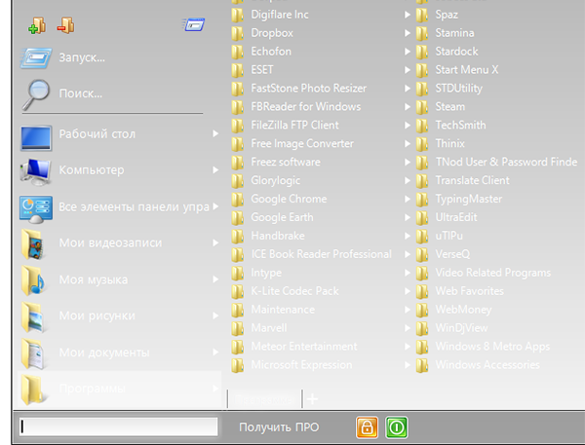Open Translate Client folder
This screenshot has width=585, height=445.
coord(499,180)
